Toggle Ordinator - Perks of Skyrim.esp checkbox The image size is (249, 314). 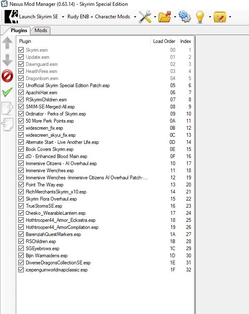[x=21, y=114]
